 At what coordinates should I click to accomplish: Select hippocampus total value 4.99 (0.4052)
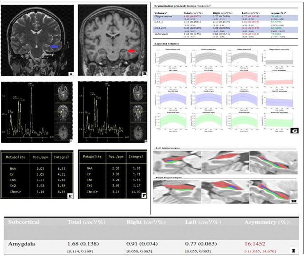coord(192,16)
